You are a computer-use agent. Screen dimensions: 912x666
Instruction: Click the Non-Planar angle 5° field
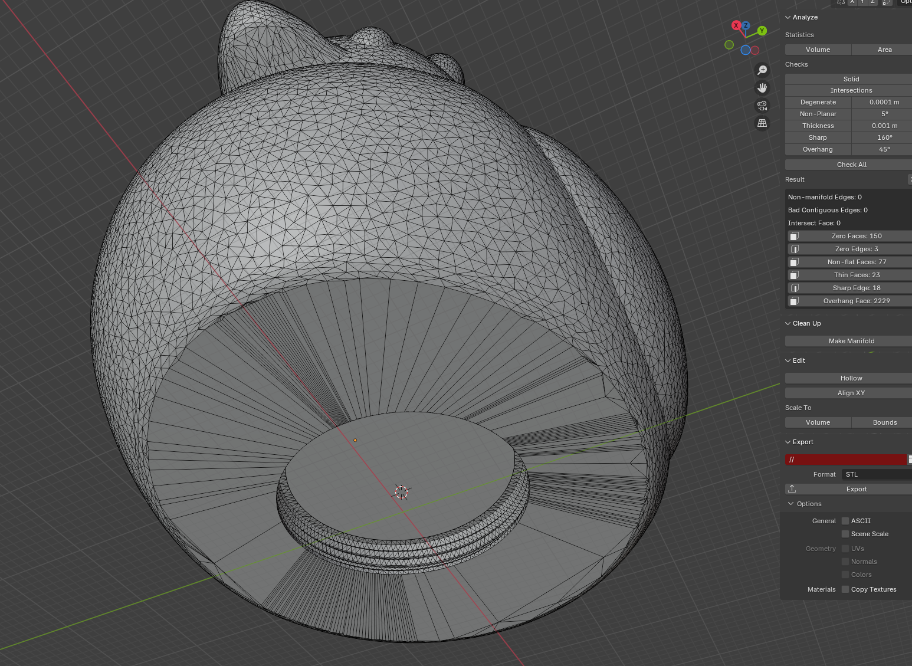(882, 114)
